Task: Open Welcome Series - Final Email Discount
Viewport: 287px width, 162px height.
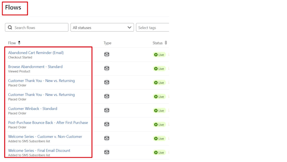Action: (x=39, y=151)
